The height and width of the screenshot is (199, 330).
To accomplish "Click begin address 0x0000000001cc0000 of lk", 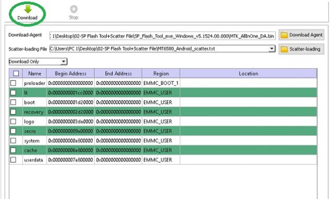I will point(71,93).
